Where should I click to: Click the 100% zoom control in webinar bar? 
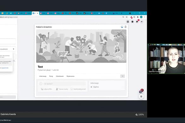[x=140, y=114]
